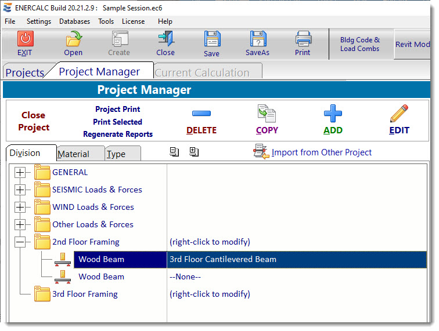Expand the GENERAL folder node

20,172
